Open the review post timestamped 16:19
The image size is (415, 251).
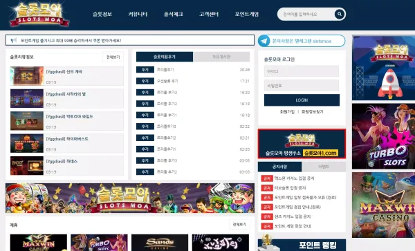[x=193, y=104]
